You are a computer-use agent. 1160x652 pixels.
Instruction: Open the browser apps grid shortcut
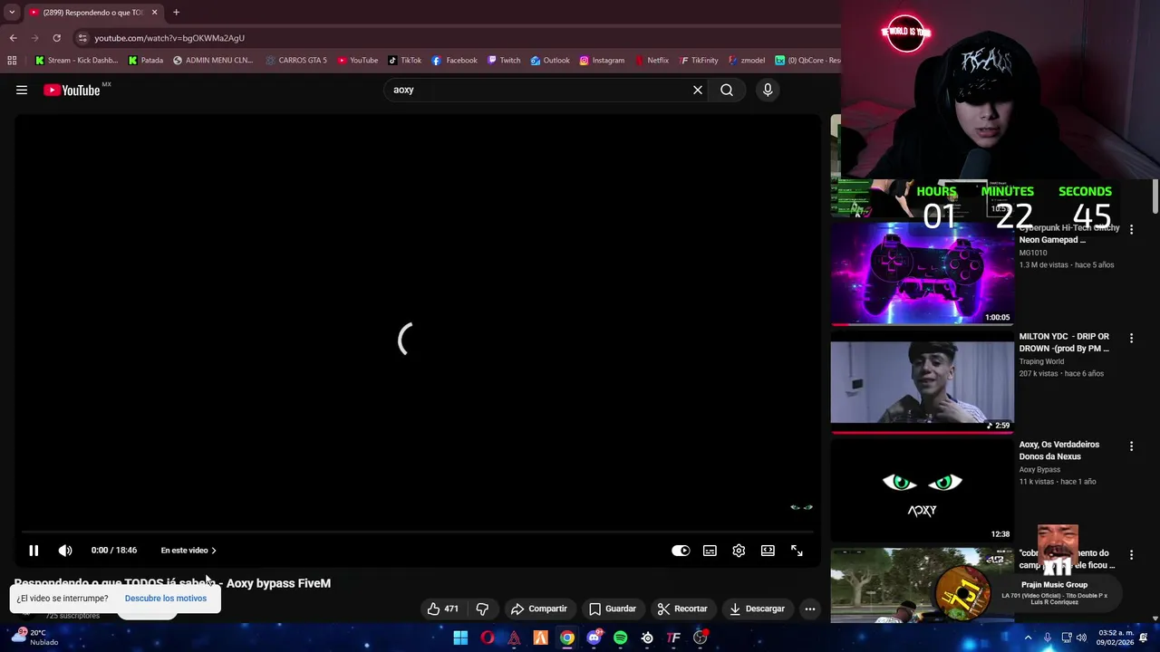coord(12,61)
